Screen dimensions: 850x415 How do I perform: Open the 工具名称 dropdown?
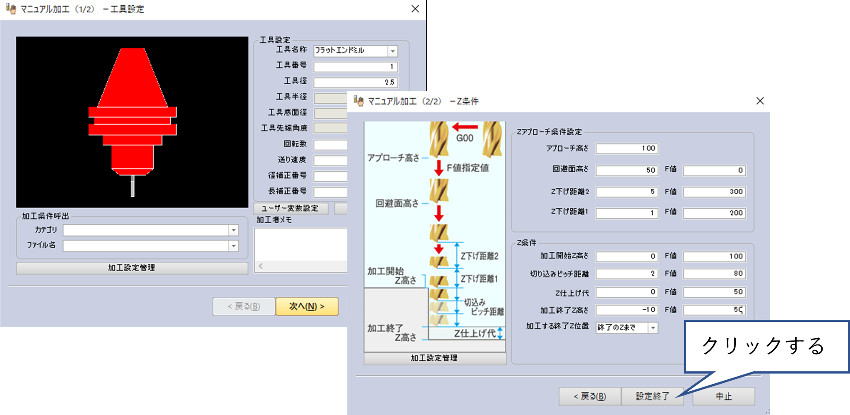click(392, 51)
